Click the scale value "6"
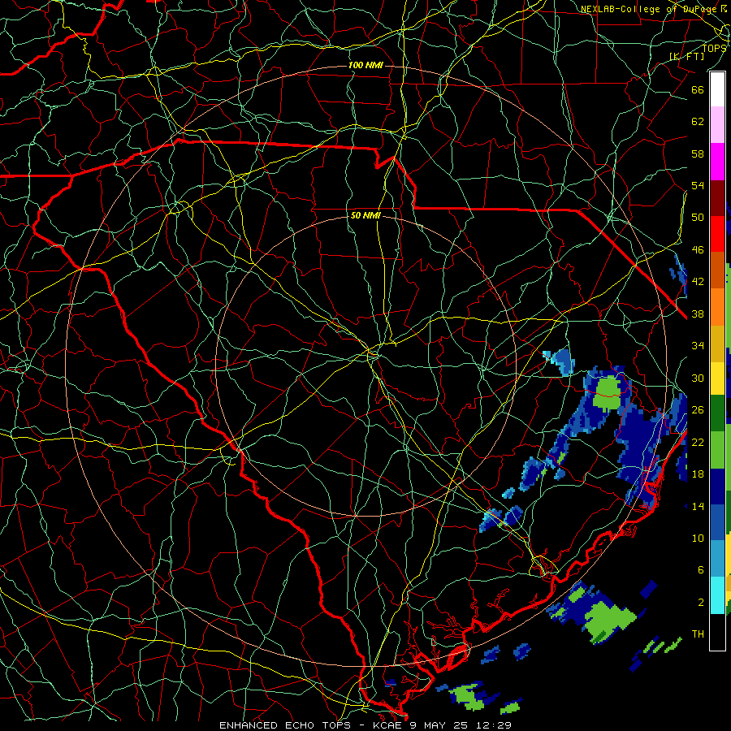Image resolution: width=731 pixels, height=731 pixels. click(x=700, y=570)
